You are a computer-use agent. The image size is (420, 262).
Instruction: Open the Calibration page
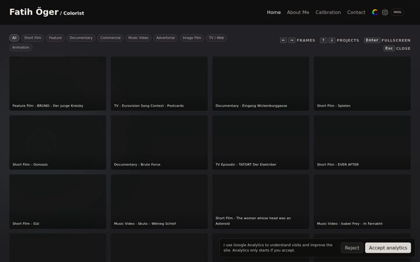click(x=328, y=12)
